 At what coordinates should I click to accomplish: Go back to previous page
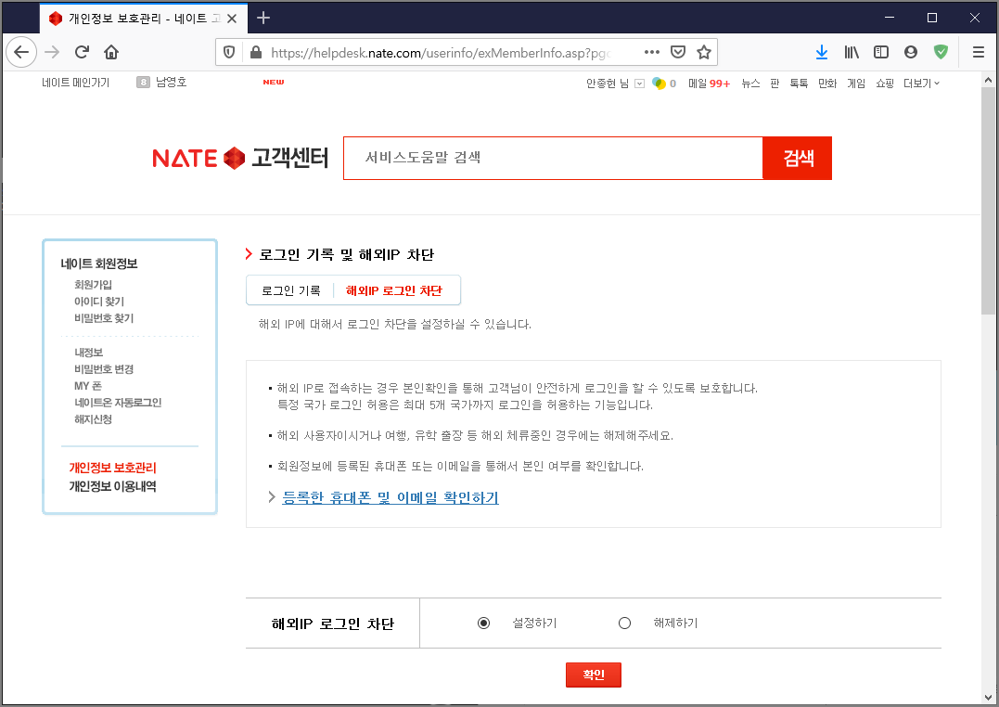coord(21,52)
